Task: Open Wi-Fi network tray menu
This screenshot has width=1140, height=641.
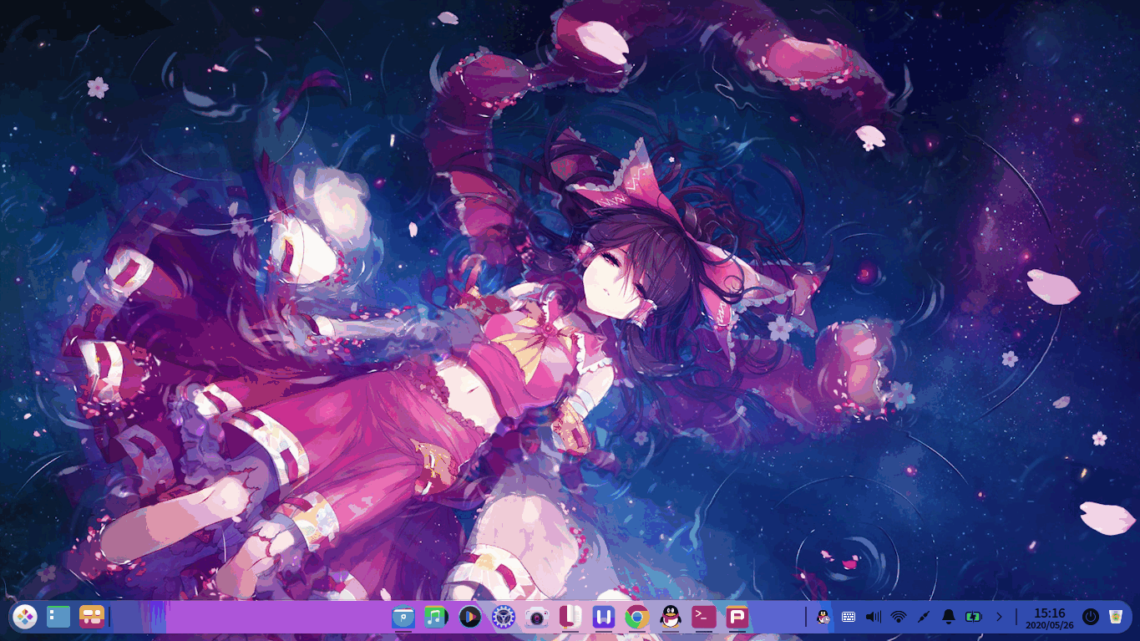Action: (x=899, y=617)
